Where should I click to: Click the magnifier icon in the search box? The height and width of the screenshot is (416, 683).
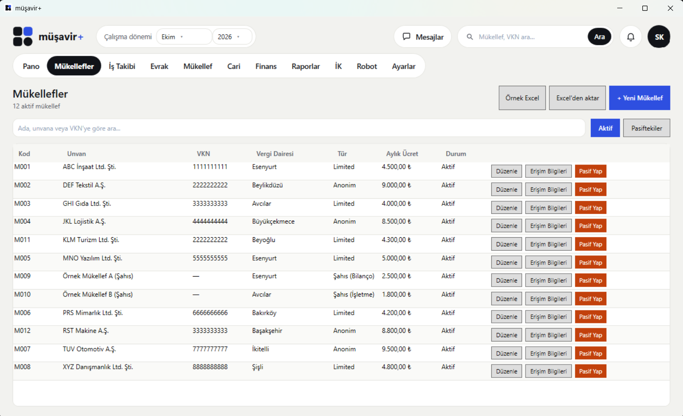tap(470, 37)
